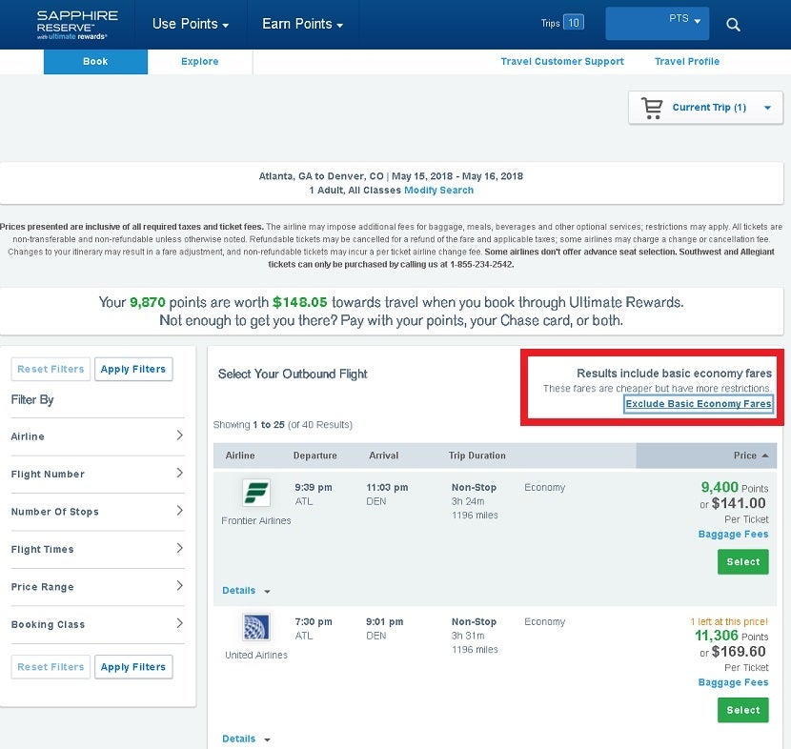Switch to the Explore tab
The image size is (791, 749).
coord(200,61)
